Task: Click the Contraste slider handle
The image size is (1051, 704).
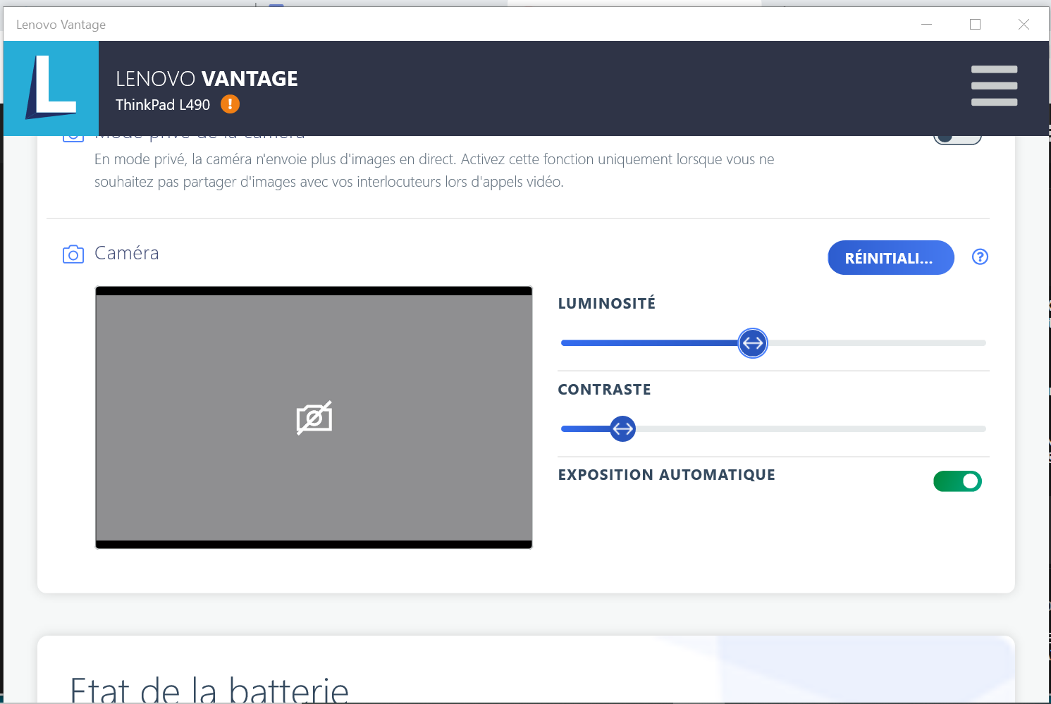Action: click(x=622, y=428)
